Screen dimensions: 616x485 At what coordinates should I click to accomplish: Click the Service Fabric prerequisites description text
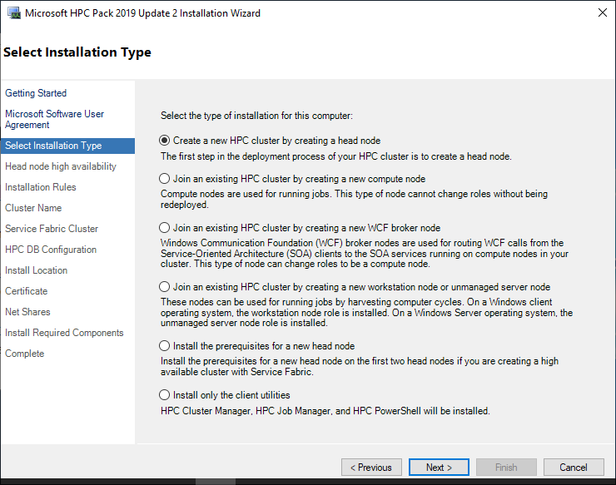click(x=360, y=366)
